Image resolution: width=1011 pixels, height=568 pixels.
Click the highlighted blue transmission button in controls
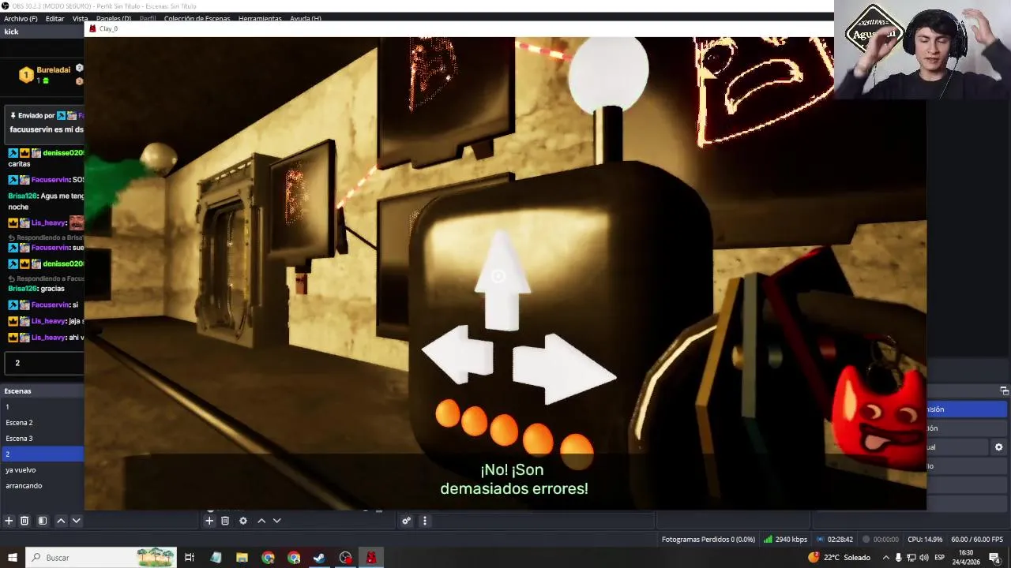(967, 409)
